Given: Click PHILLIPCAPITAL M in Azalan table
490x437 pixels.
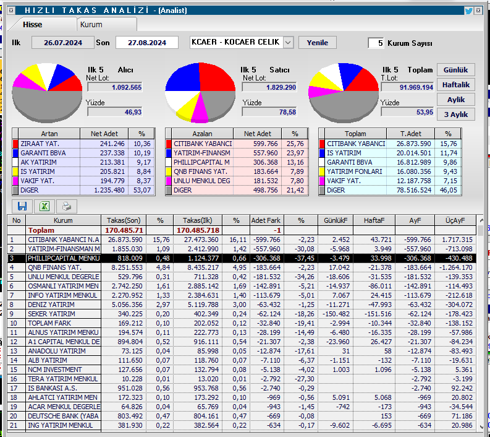Looking at the screenshot, I should tap(201, 162).
